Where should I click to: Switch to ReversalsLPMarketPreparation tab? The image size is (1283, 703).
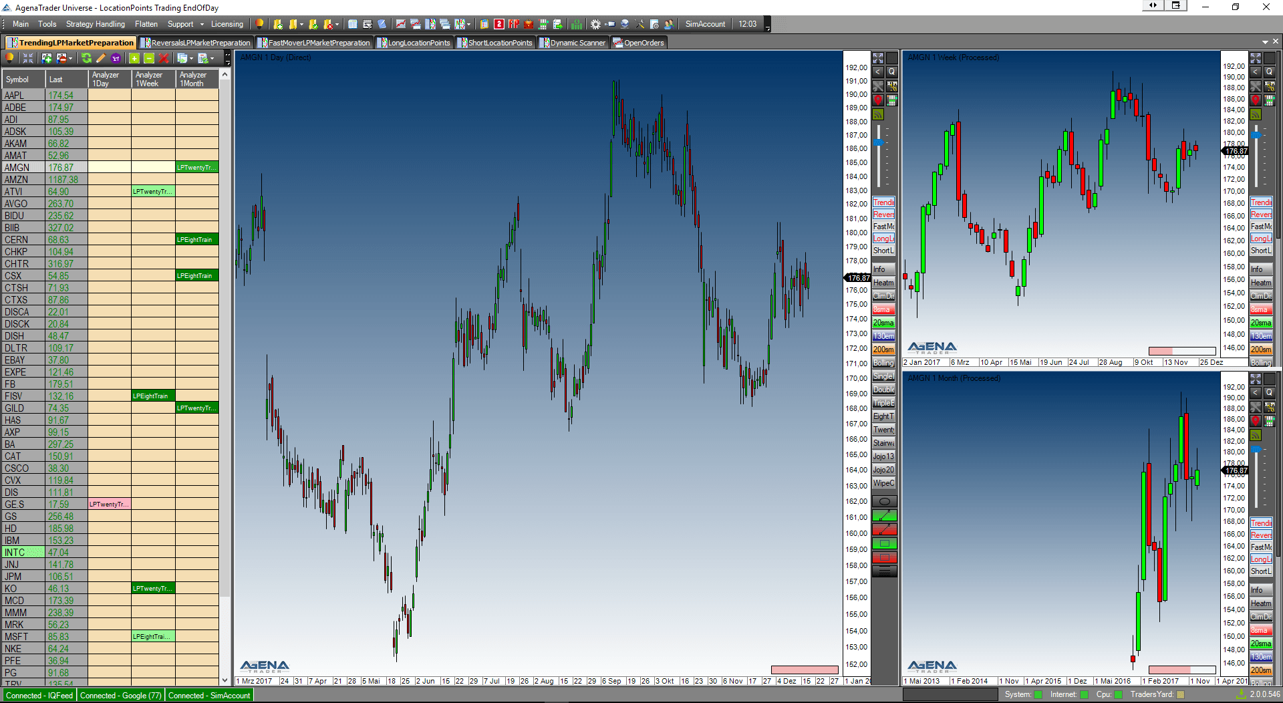point(196,43)
